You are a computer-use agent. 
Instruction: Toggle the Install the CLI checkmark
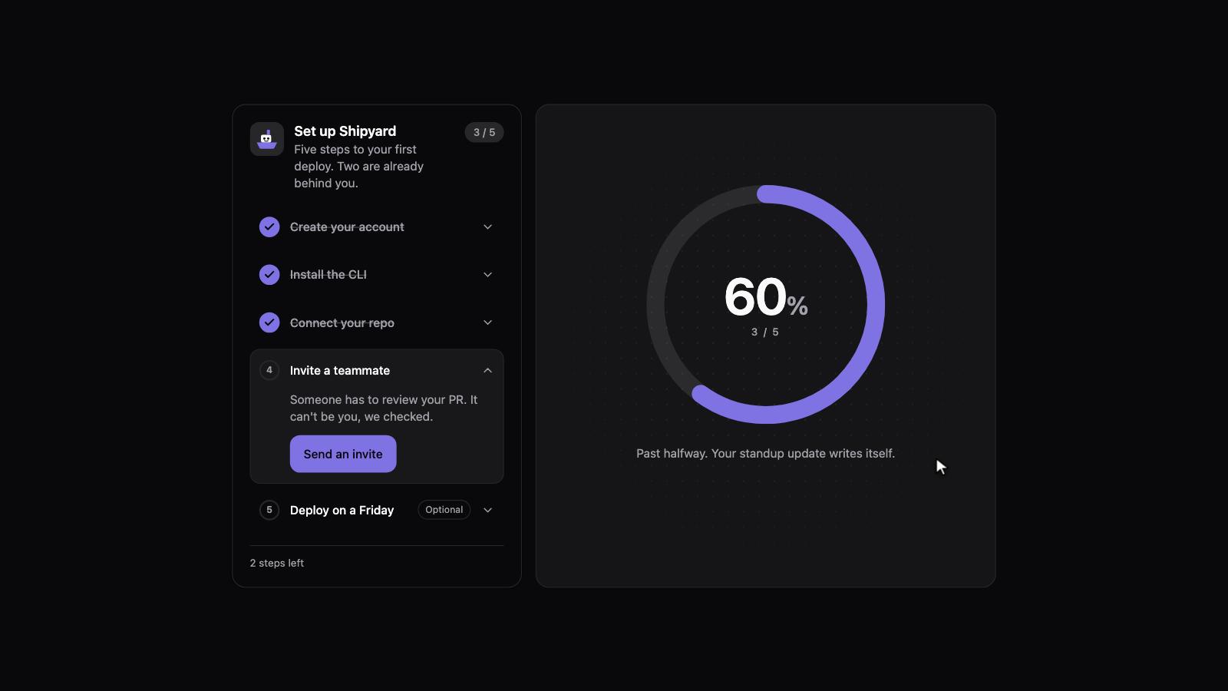(x=269, y=275)
